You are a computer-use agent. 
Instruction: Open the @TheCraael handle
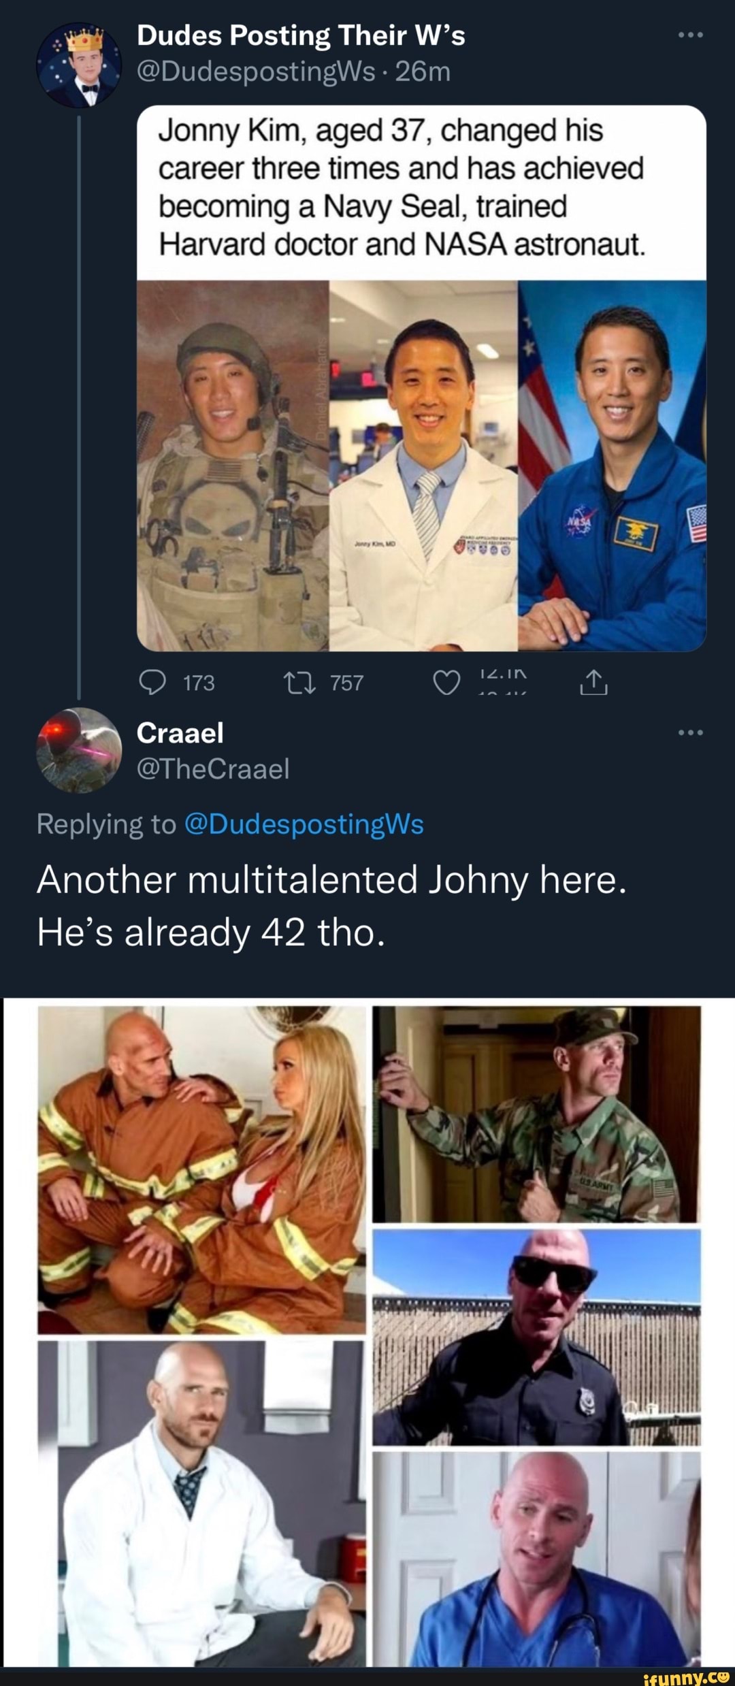pos(213,769)
